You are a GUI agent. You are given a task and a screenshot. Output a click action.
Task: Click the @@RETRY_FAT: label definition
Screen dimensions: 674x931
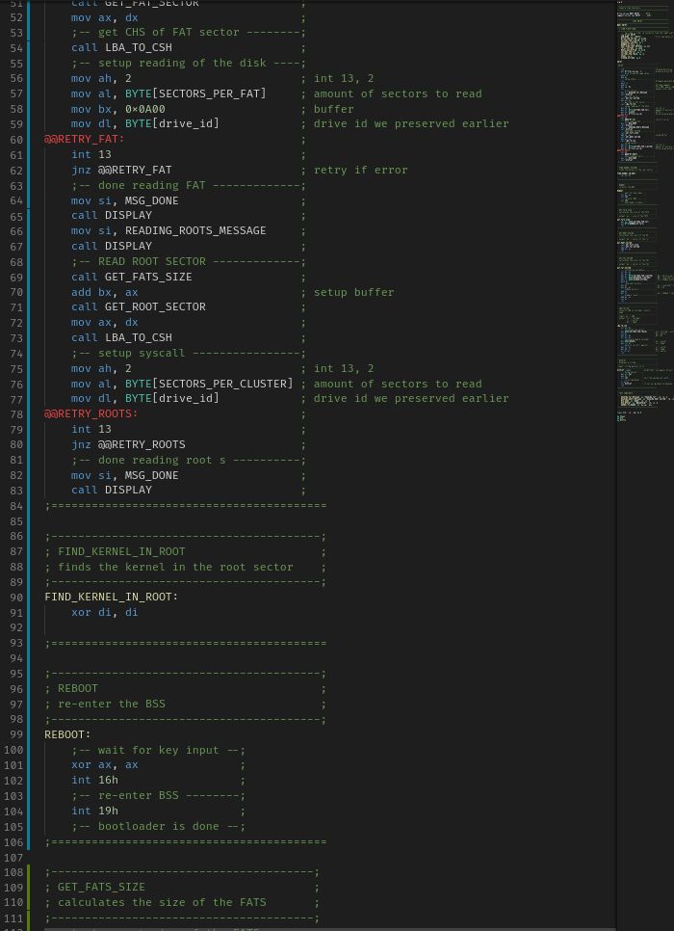tap(84, 139)
